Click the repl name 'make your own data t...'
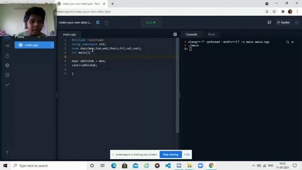This screenshot has height=170, width=302. 75,23
